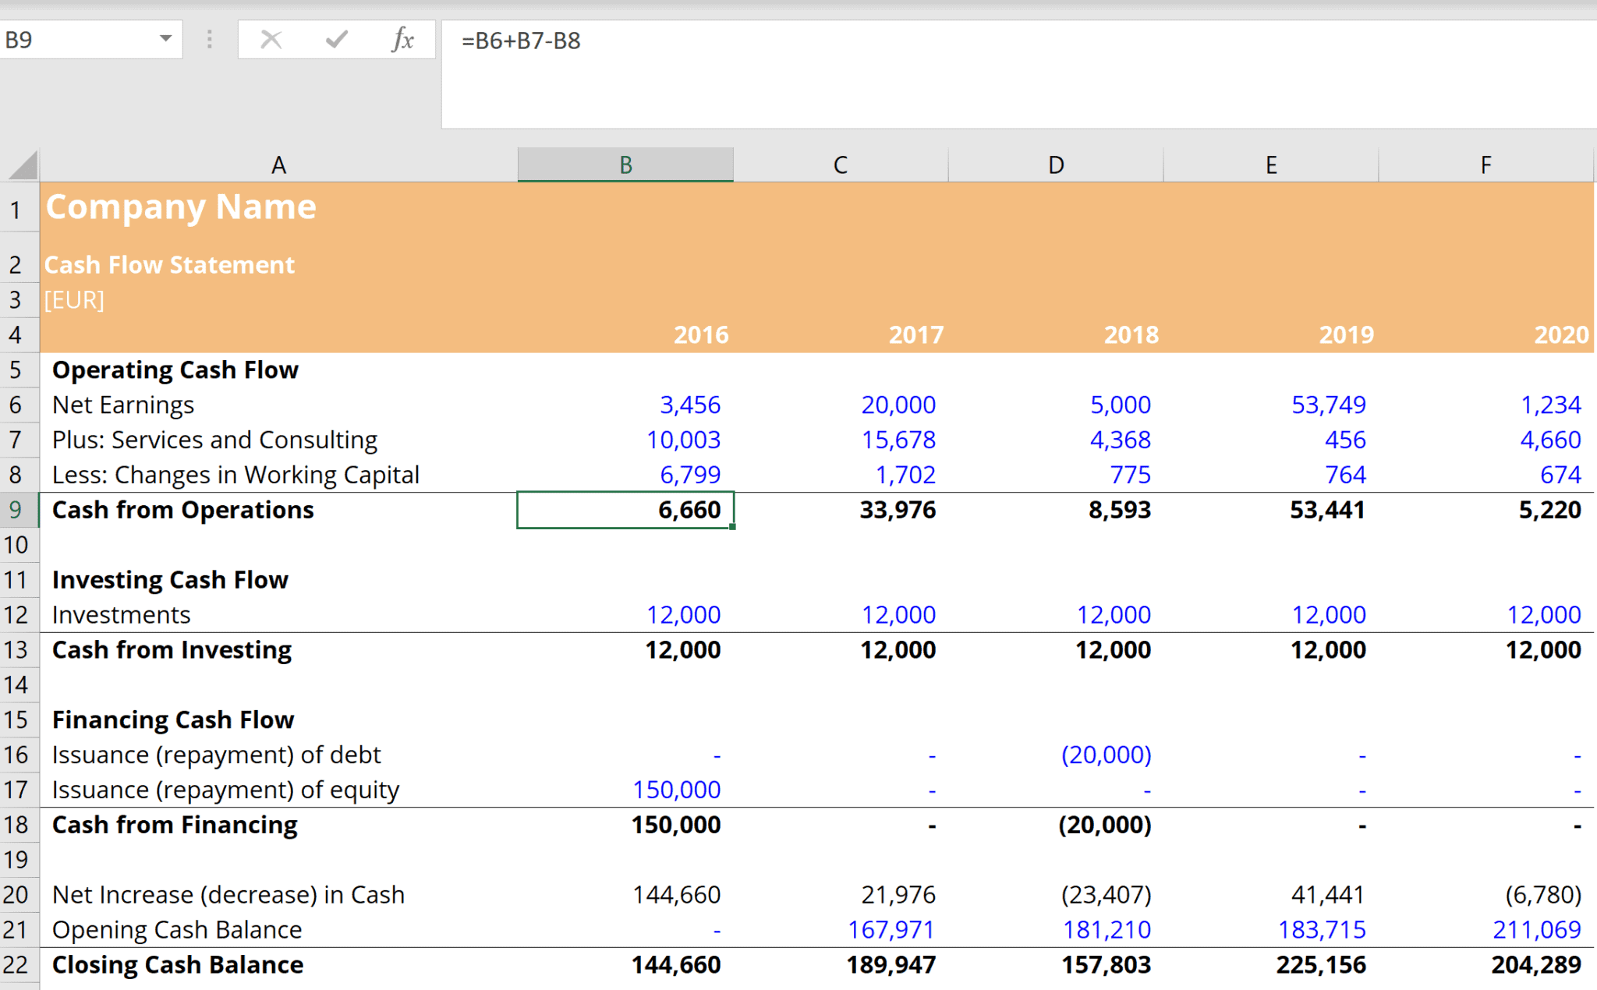Select row 22 header

(16, 965)
